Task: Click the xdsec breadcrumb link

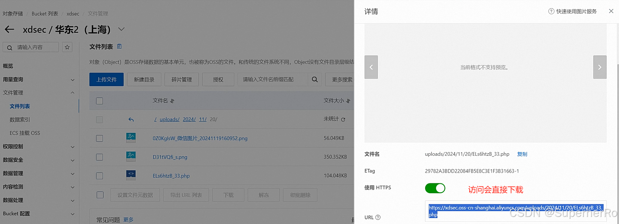Action: [73, 14]
